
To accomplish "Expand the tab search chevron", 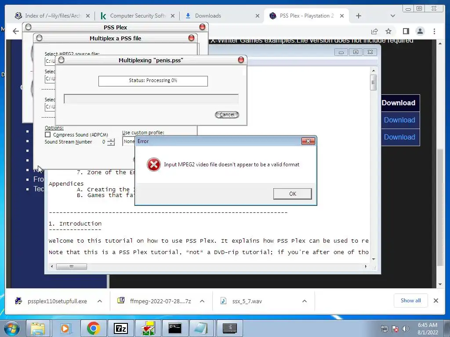I will [393, 16].
